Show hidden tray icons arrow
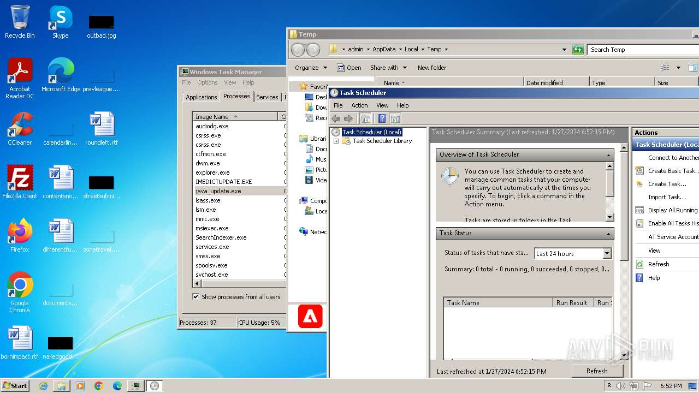Viewport: 699px width, 393px height. (x=609, y=385)
